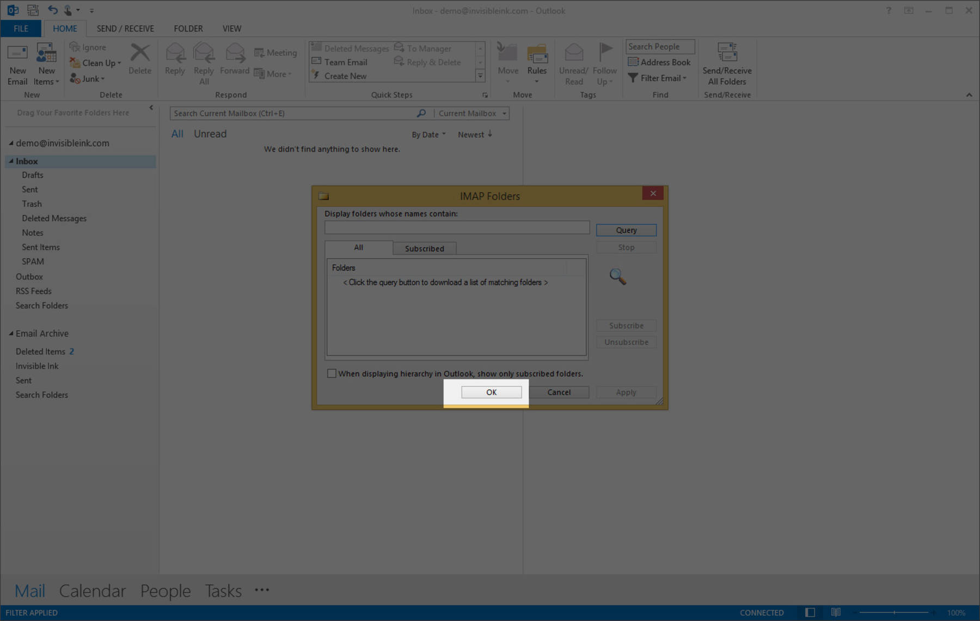Adjust the zoom slider
The height and width of the screenshot is (621, 980).
tap(895, 612)
